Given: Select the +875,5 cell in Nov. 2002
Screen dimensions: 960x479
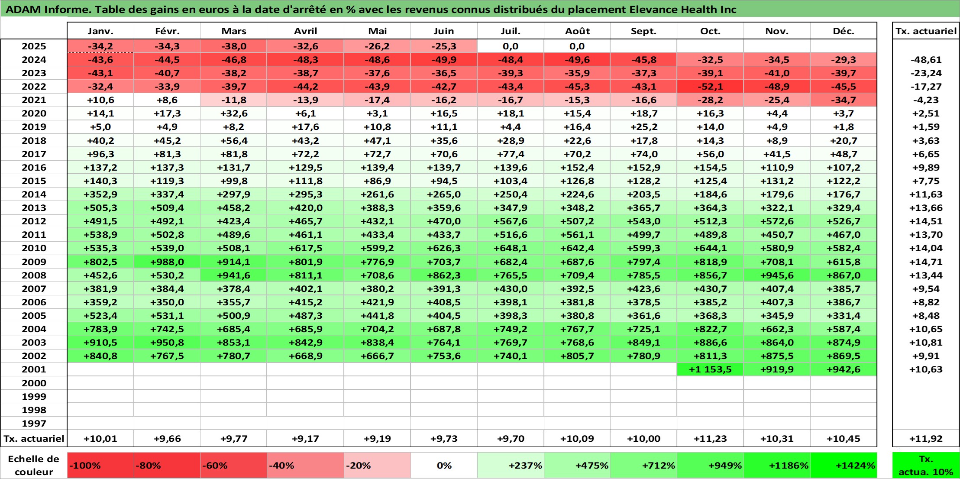Looking at the screenshot, I should pyautogui.click(x=777, y=356).
